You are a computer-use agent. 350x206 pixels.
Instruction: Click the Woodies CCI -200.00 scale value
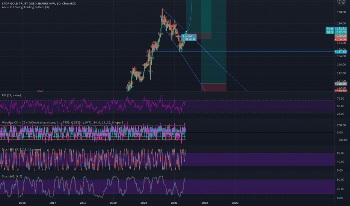pyautogui.click(x=342, y=140)
